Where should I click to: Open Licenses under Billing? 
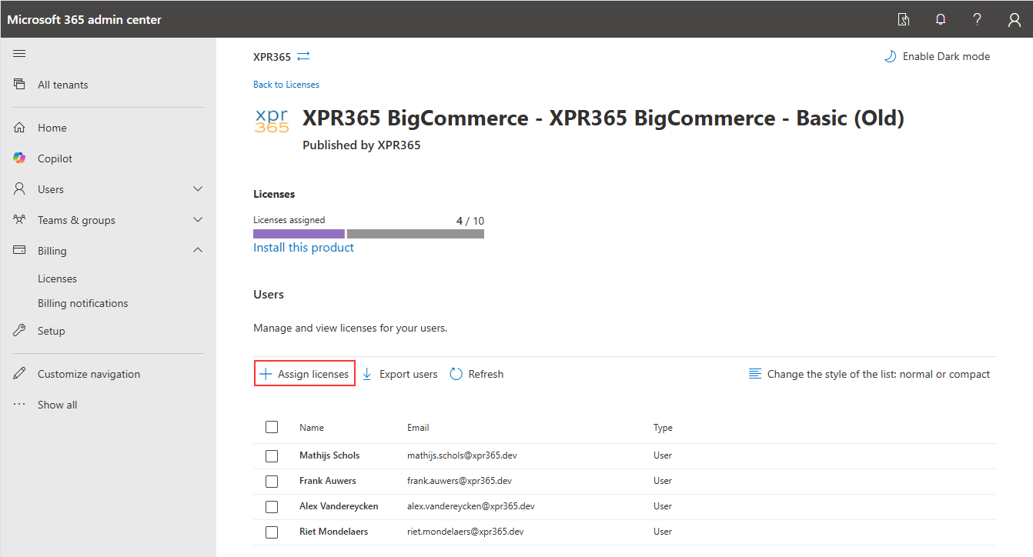pos(57,278)
